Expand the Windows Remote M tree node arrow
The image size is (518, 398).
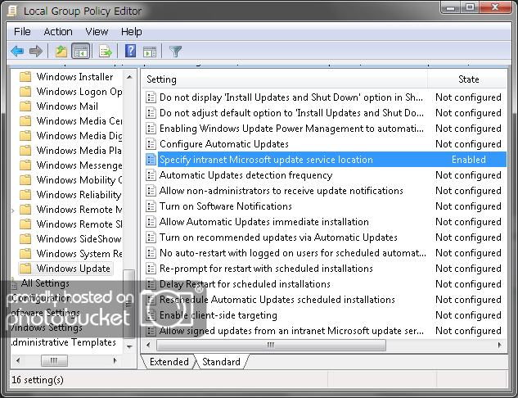click(x=13, y=210)
